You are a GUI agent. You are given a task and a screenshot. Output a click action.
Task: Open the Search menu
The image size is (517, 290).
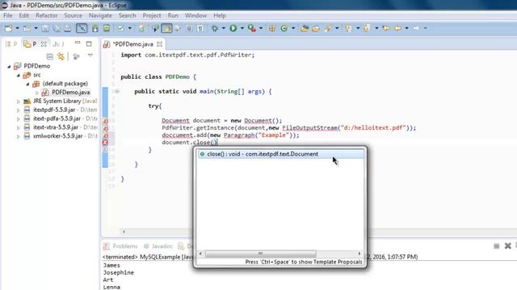[128, 15]
